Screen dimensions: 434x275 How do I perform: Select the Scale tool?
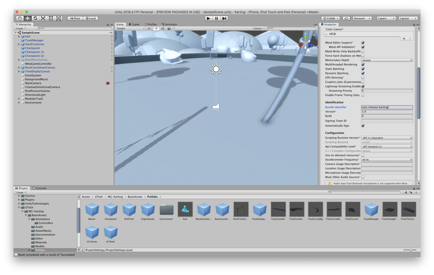[x=44, y=18]
